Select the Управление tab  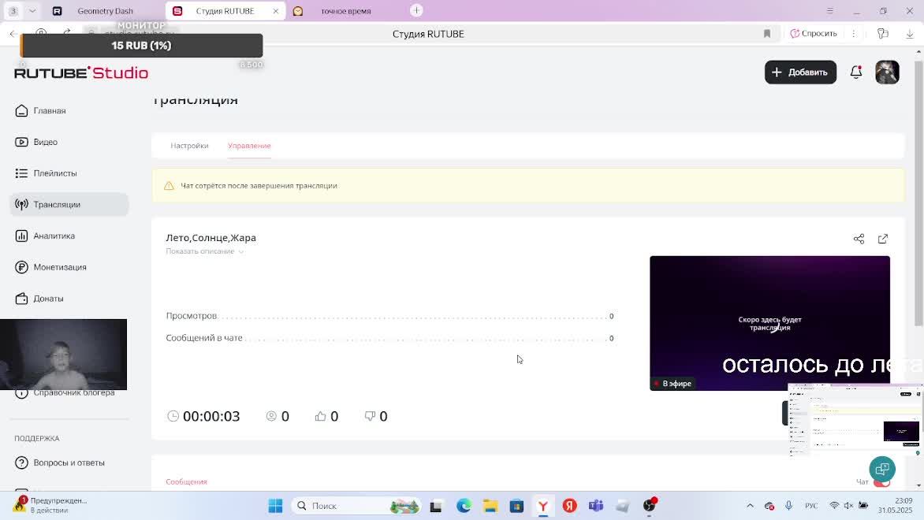tap(249, 146)
